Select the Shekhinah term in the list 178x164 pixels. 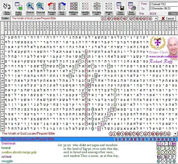9,143
